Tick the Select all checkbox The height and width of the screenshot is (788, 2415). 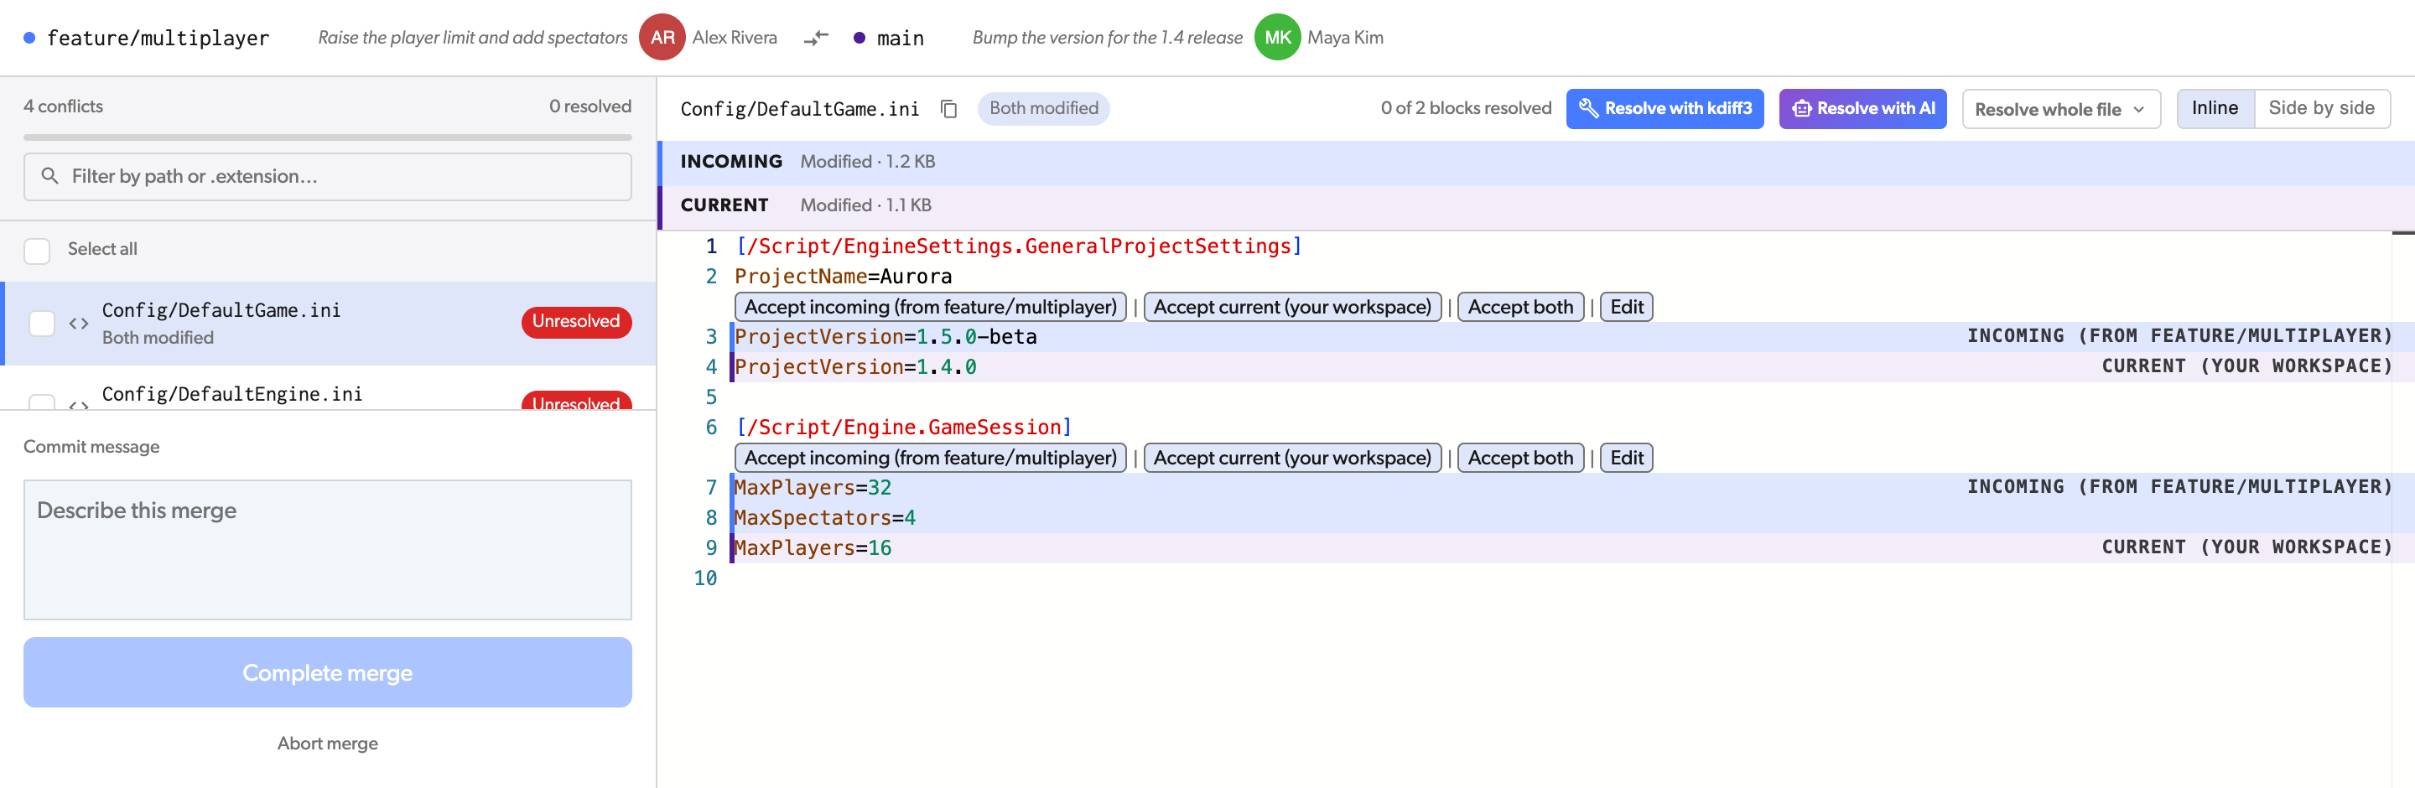(37, 250)
